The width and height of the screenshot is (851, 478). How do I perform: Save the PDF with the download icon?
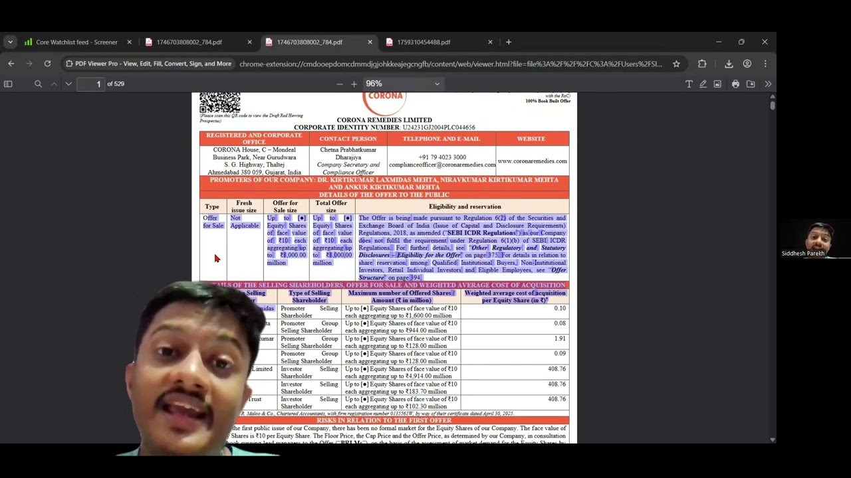point(751,84)
